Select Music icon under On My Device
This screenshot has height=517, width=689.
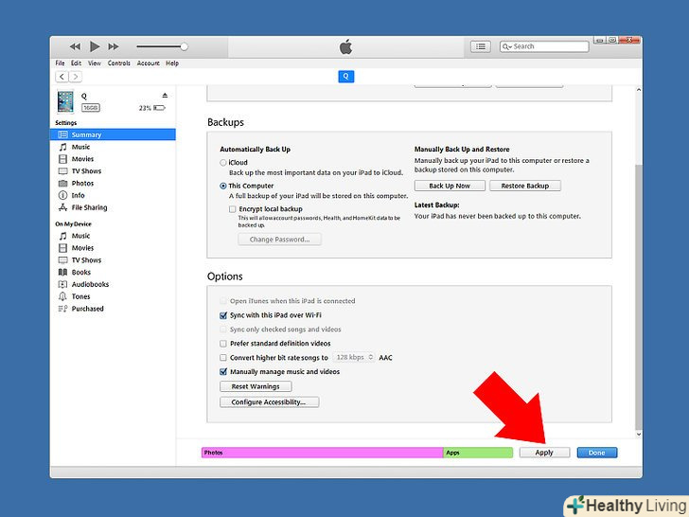click(63, 236)
